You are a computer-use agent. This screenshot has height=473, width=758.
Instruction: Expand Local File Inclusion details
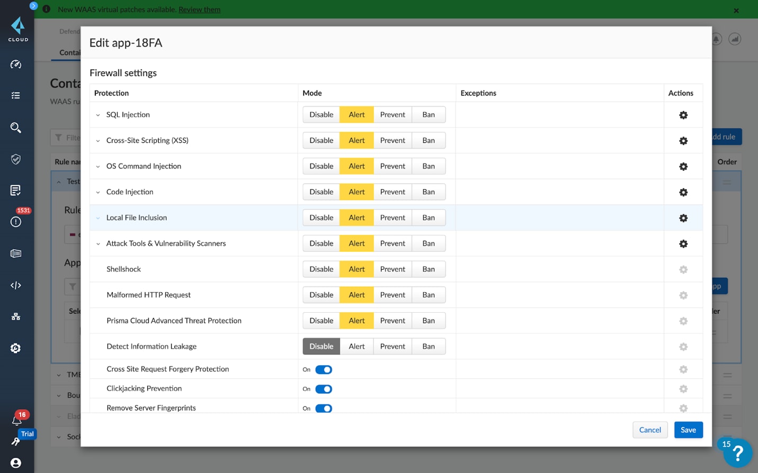click(97, 217)
